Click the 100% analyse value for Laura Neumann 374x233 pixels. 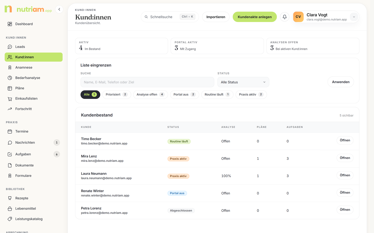pyautogui.click(x=226, y=176)
